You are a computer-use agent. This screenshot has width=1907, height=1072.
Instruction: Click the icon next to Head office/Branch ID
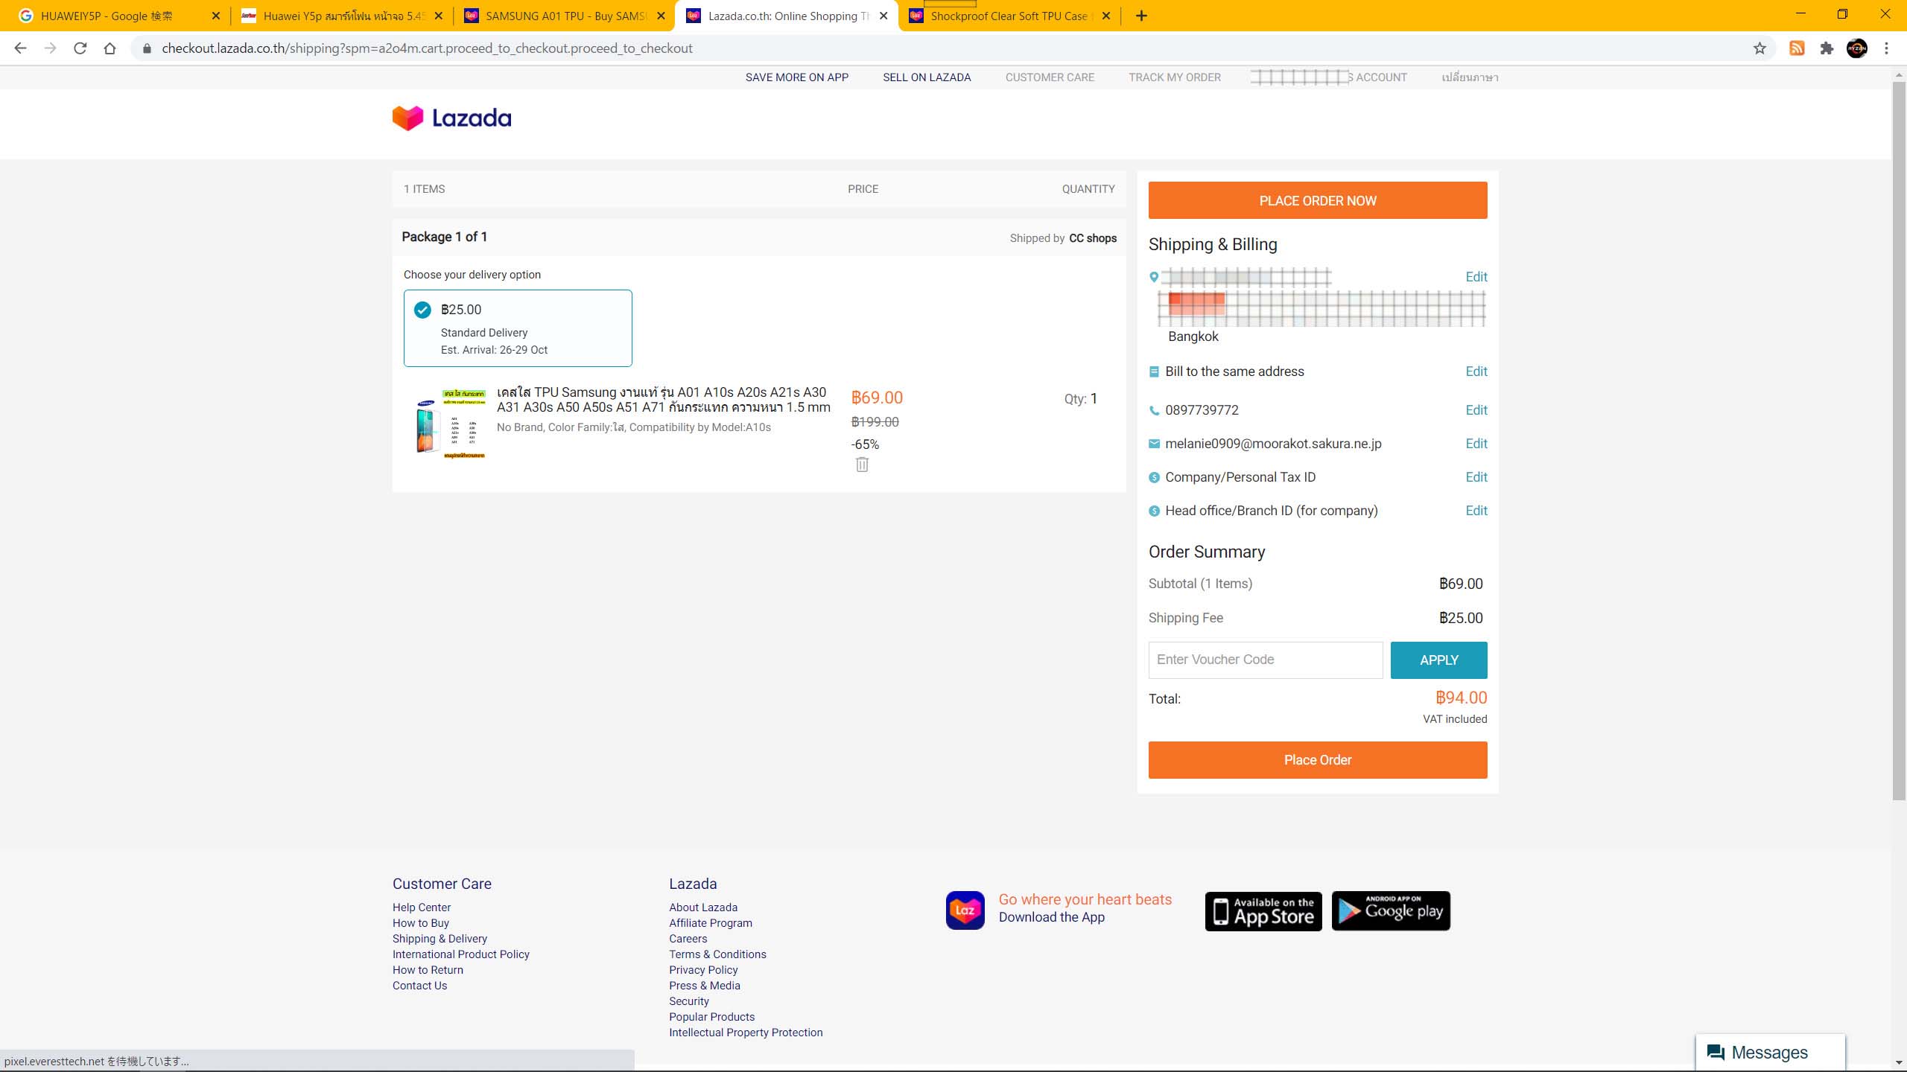1154,511
